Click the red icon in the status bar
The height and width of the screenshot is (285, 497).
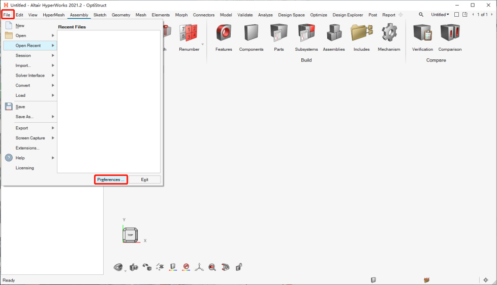click(x=426, y=280)
